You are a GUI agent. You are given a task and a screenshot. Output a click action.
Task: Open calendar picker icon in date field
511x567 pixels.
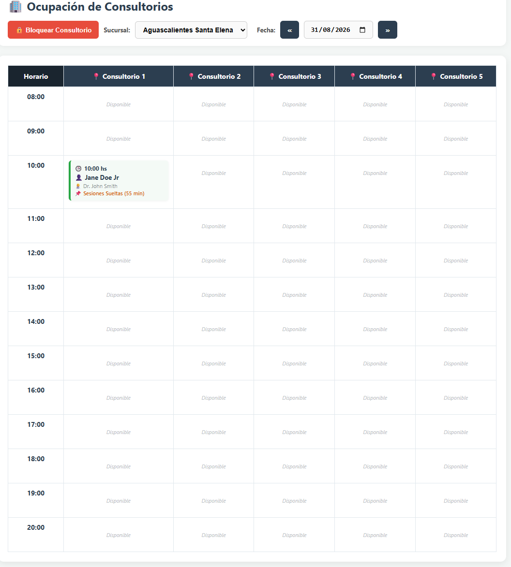362,30
